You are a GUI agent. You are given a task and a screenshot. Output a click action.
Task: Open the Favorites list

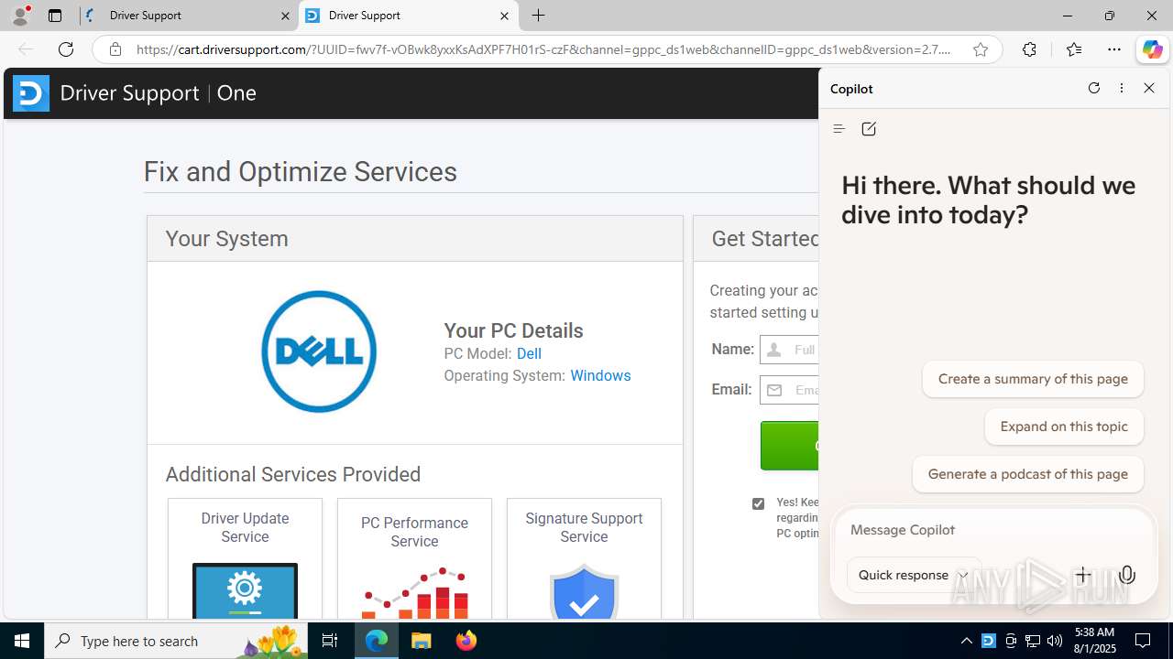coord(1074,49)
